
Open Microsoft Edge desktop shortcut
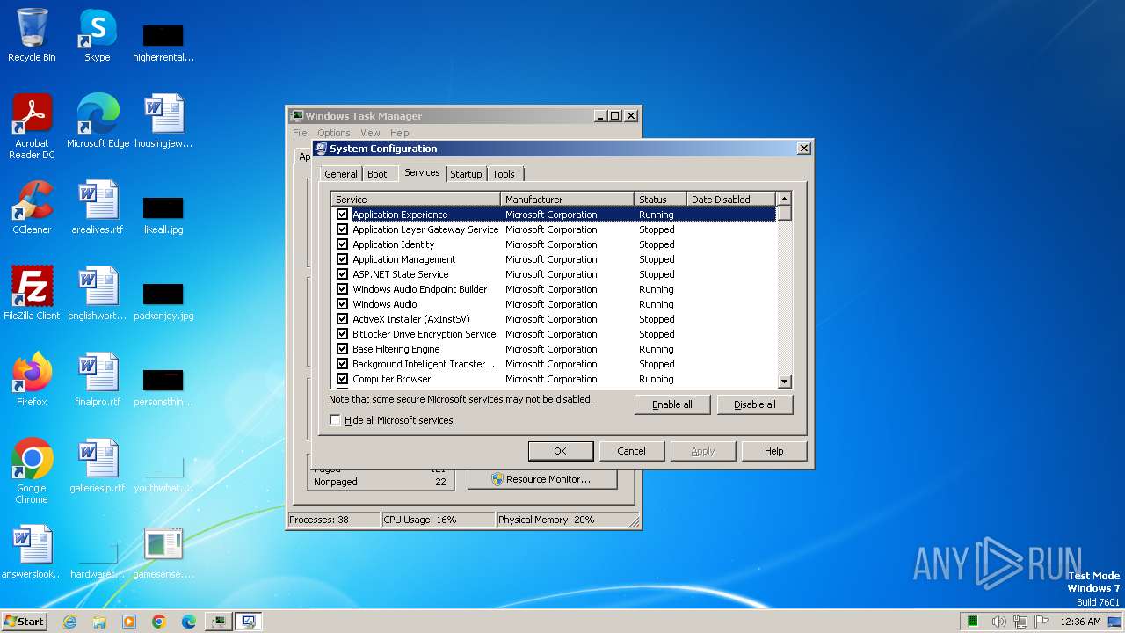[98, 120]
